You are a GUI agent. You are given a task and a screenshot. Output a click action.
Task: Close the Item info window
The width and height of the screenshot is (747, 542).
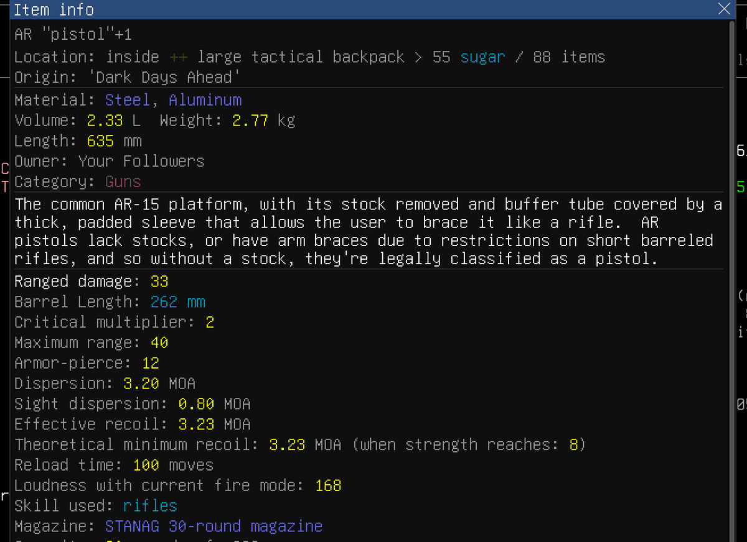pyautogui.click(x=724, y=9)
